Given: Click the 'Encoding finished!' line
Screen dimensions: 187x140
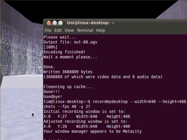Looking at the screenshot, I should coord(64,52).
